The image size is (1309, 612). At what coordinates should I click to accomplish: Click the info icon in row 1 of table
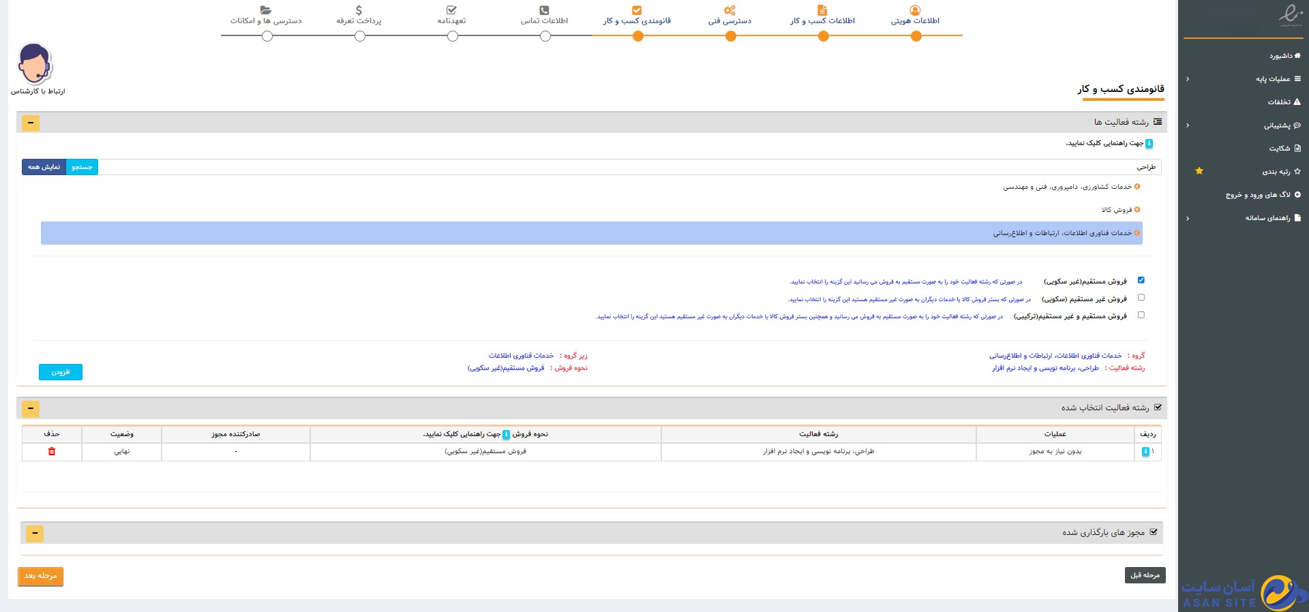pos(1145,452)
